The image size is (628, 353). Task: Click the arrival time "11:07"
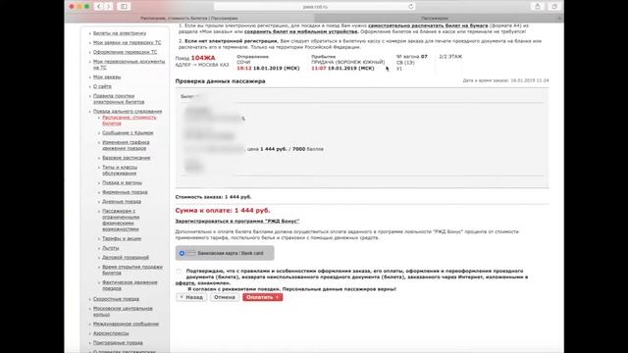tap(318, 69)
